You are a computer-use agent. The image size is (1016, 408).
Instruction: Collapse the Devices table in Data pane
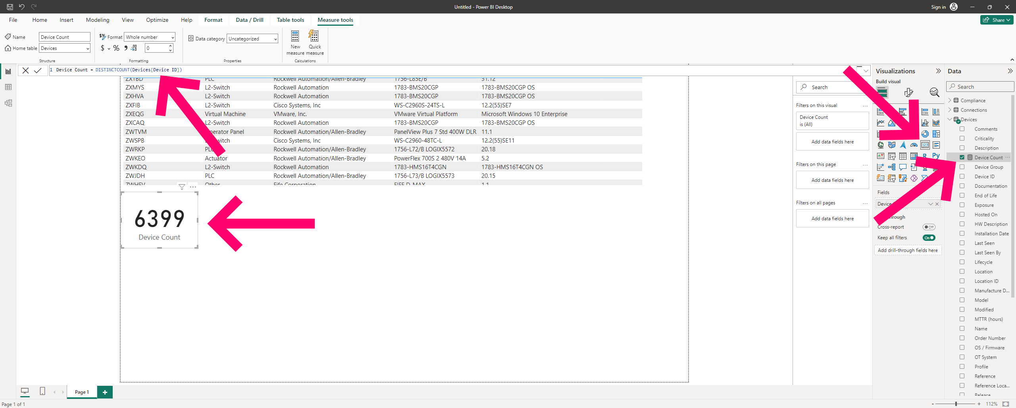949,119
